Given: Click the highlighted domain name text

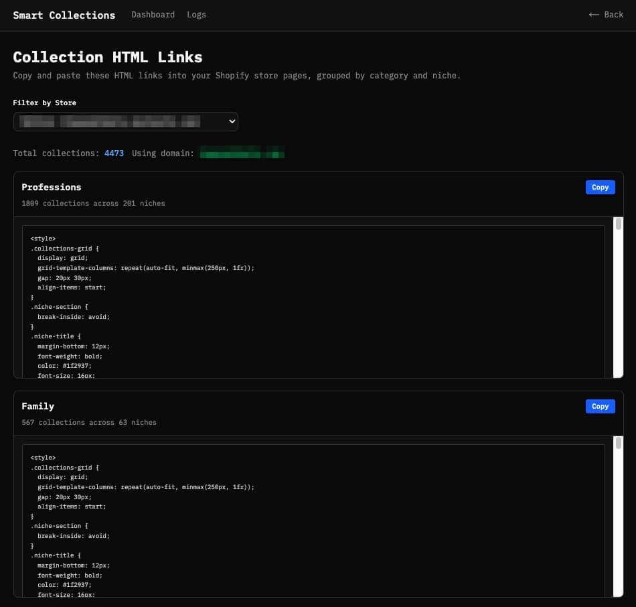Looking at the screenshot, I should pos(242,152).
